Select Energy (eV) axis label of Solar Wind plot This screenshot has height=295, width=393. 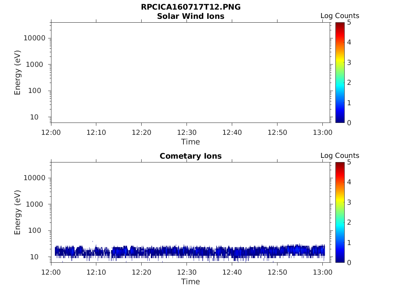pyautogui.click(x=17, y=73)
